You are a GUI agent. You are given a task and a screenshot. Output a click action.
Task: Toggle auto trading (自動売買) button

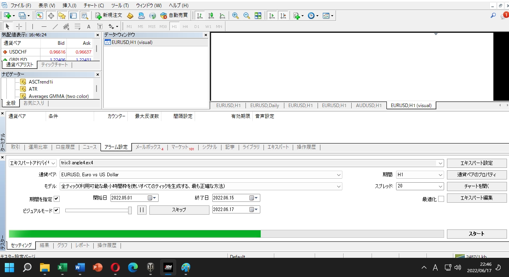[174, 16]
